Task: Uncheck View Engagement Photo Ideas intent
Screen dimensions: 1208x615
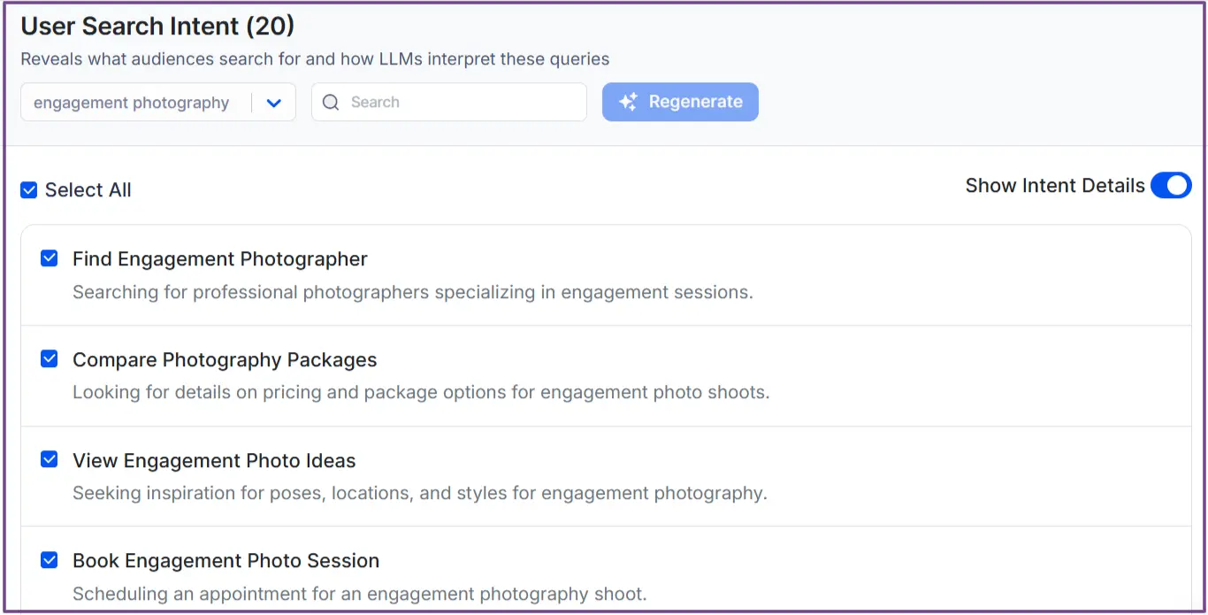Action: pyautogui.click(x=49, y=458)
